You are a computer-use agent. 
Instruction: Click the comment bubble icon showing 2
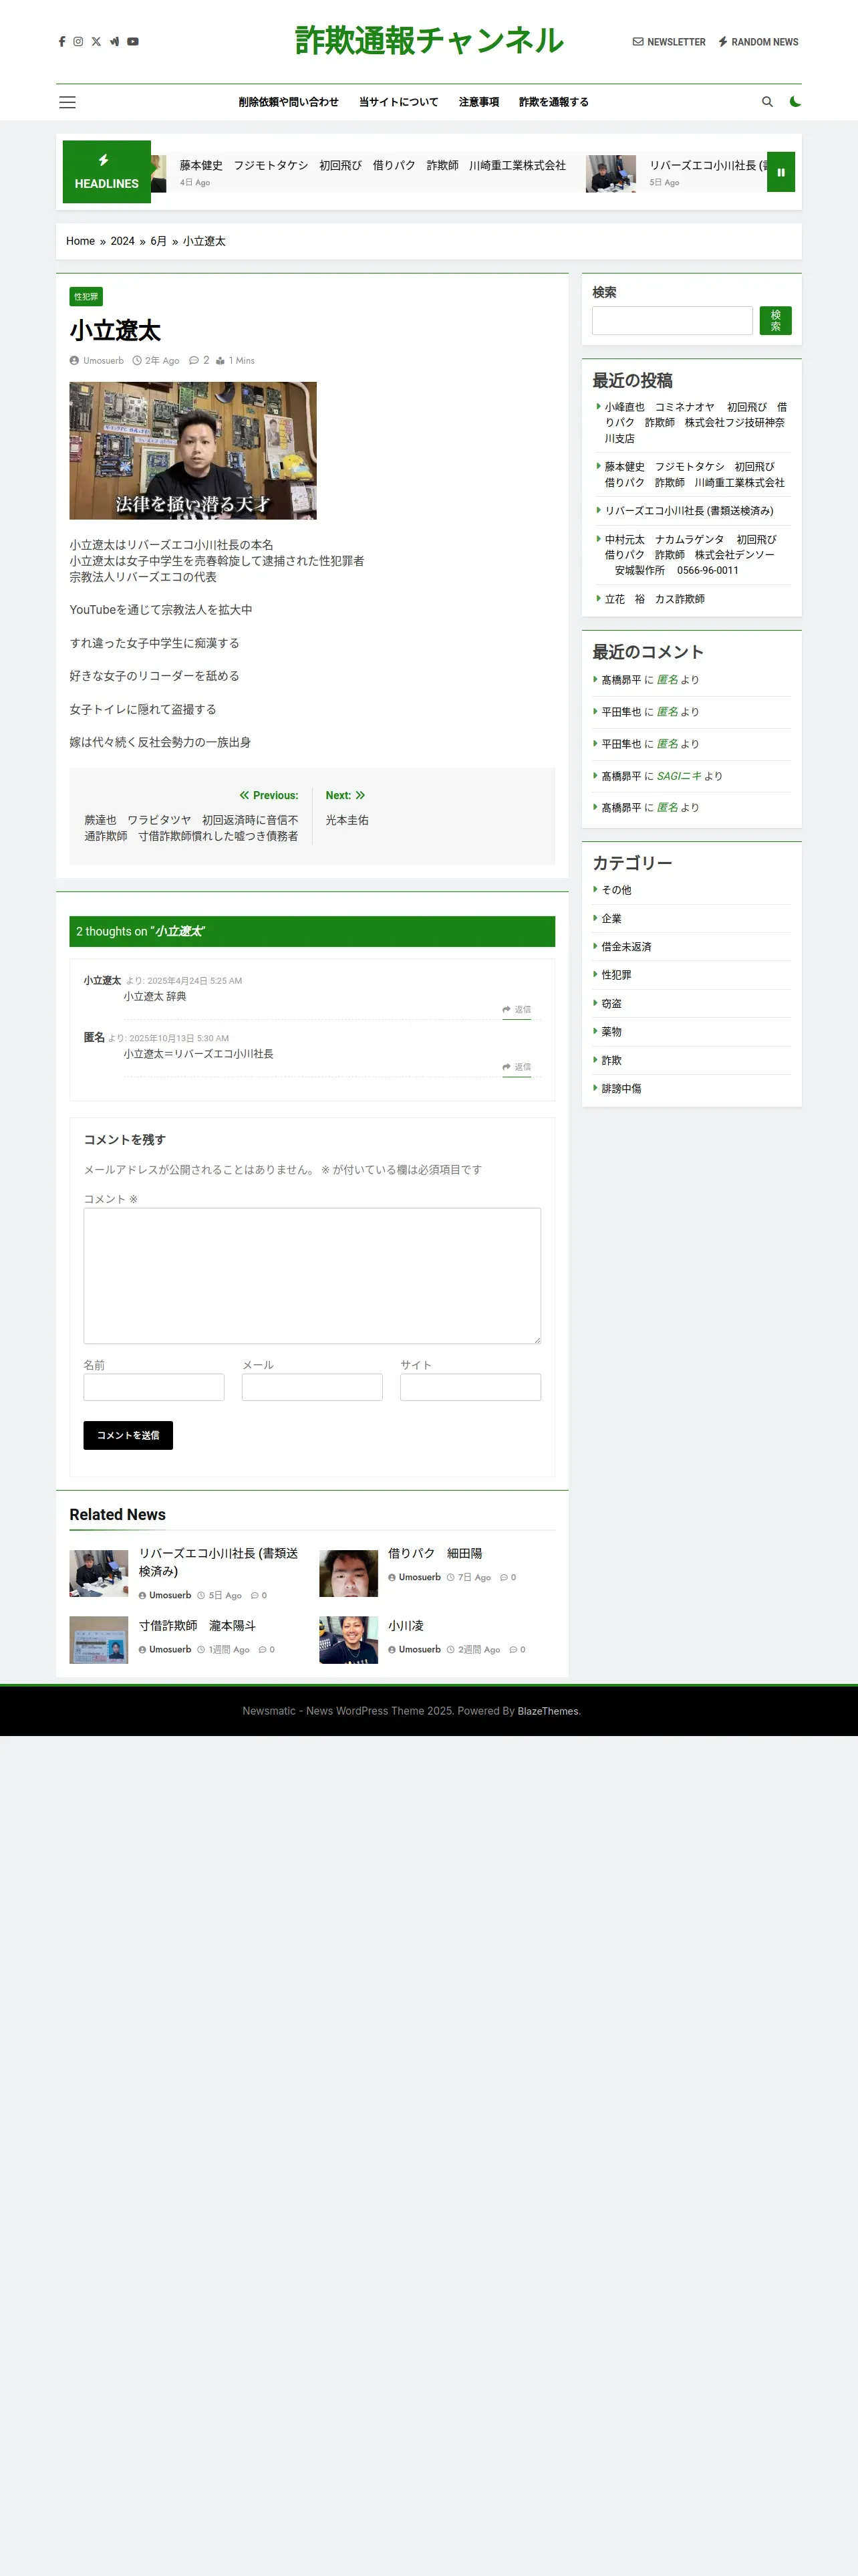194,361
